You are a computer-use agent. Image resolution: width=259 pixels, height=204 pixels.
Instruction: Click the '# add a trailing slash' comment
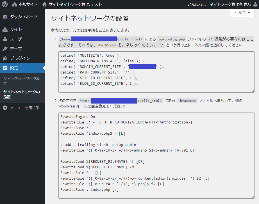pyautogui.click(x=98, y=145)
